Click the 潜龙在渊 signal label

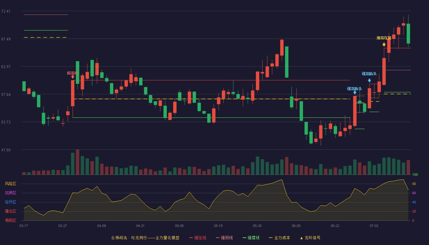pos(384,38)
